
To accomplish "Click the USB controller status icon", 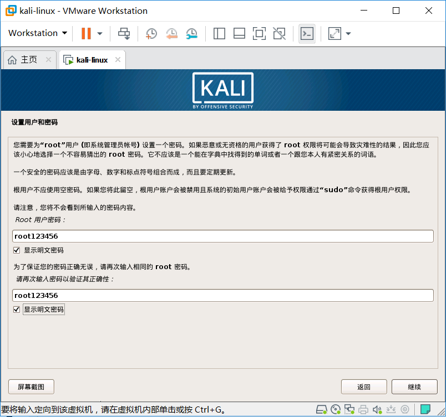I will [391, 409].
